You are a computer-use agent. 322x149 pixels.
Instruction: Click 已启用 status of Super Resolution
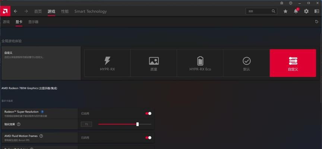click(85, 114)
